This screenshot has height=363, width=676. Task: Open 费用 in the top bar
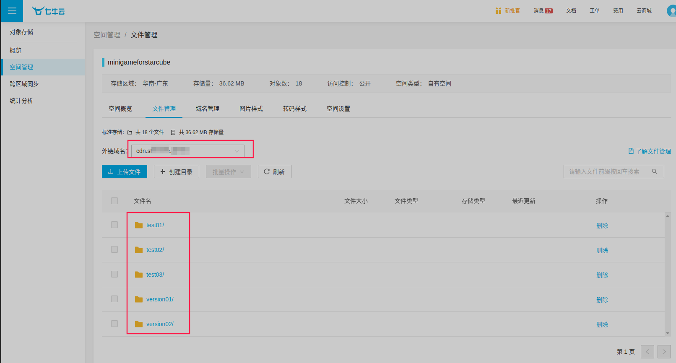point(618,11)
